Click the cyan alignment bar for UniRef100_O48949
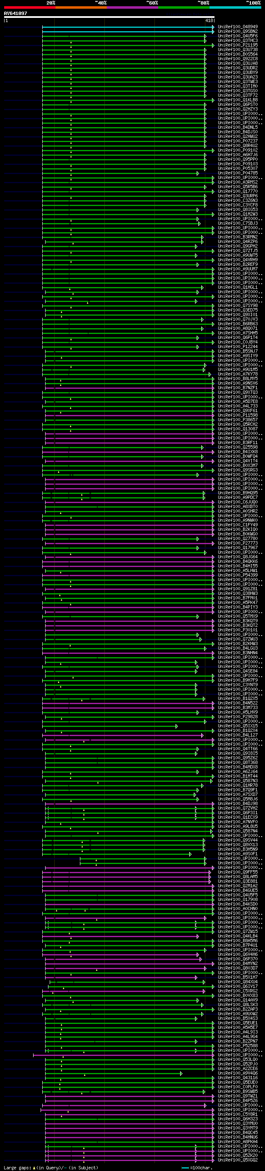This screenshot has height=1171, width=265. tap(128, 27)
